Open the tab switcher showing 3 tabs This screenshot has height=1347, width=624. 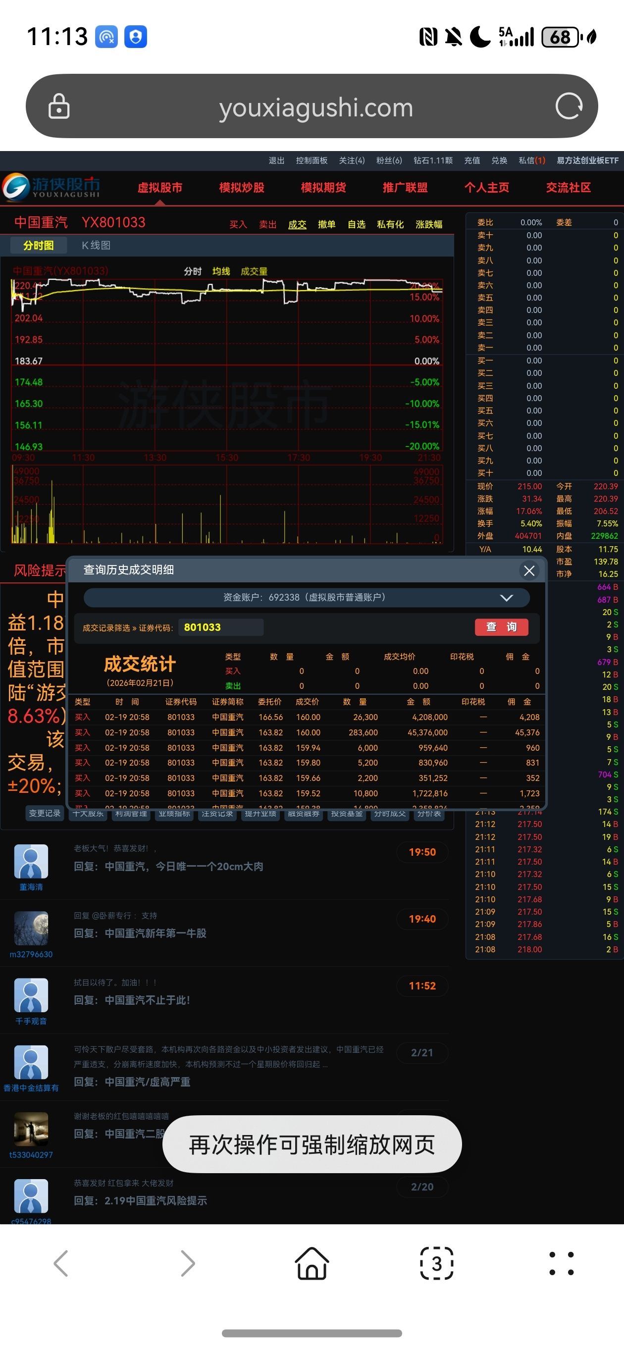pos(436,1263)
